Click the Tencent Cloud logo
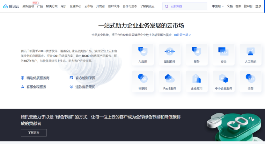 11,6
